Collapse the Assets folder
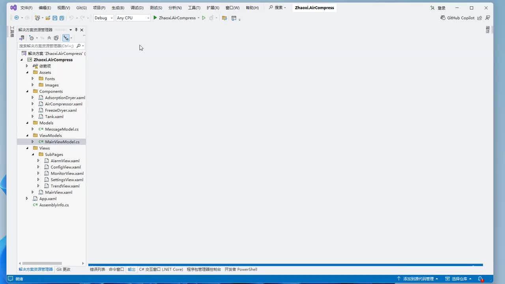The height and width of the screenshot is (284, 505). (x=27, y=73)
